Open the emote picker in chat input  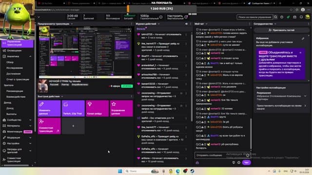(x=248, y=156)
